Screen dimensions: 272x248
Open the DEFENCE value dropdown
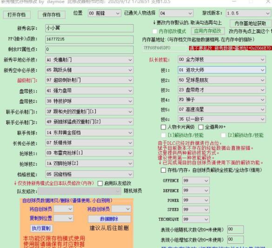point(196,191)
